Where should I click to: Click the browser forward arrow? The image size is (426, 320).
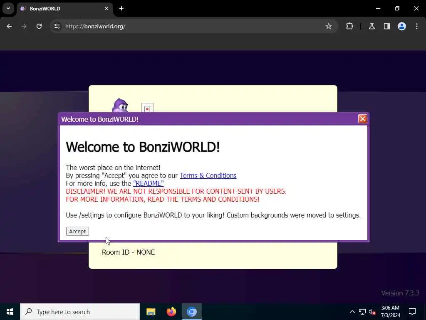(x=24, y=26)
